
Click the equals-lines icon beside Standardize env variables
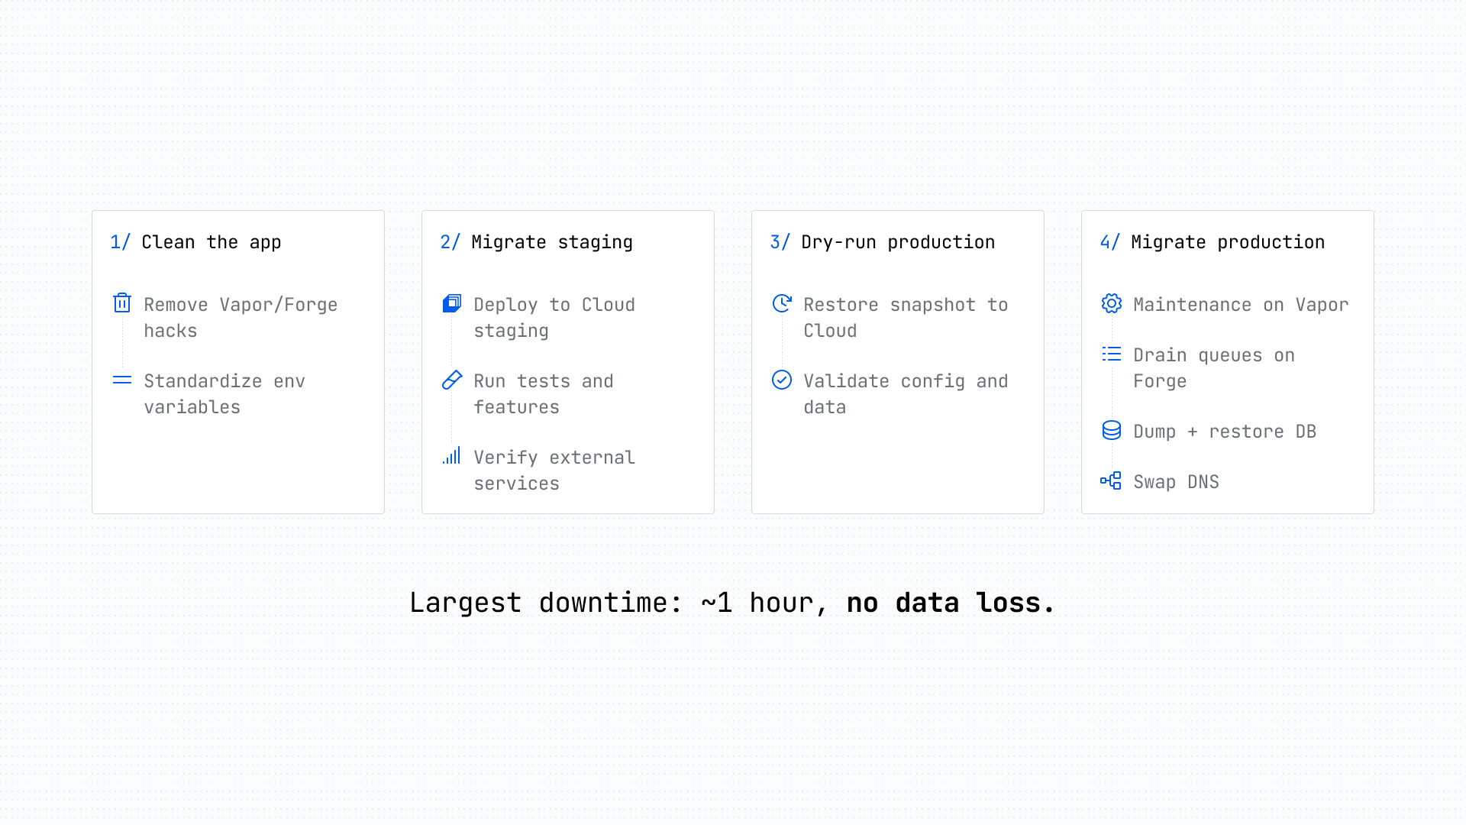point(122,380)
